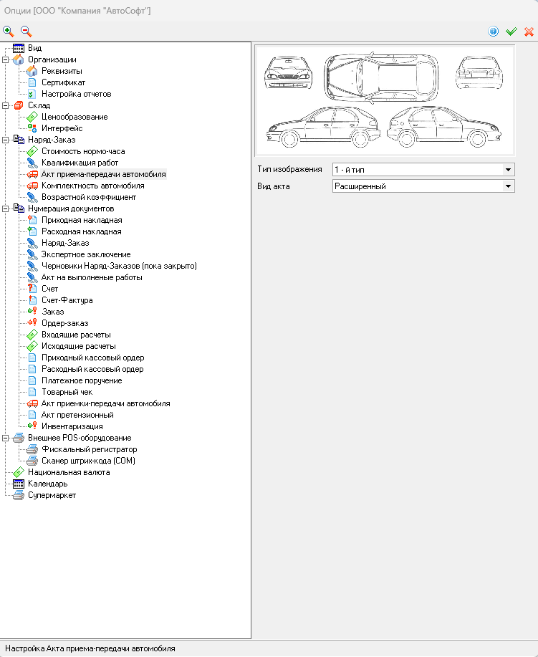538x657 pixels.
Task: Select Экспертное заключение in the tree
Action: (x=86, y=254)
